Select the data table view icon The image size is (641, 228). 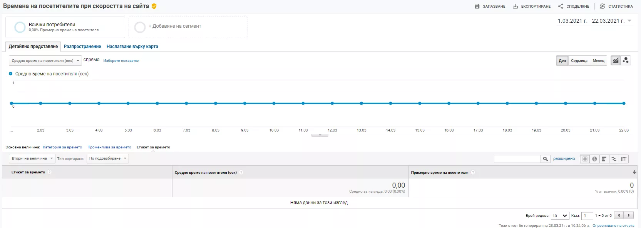(x=585, y=159)
